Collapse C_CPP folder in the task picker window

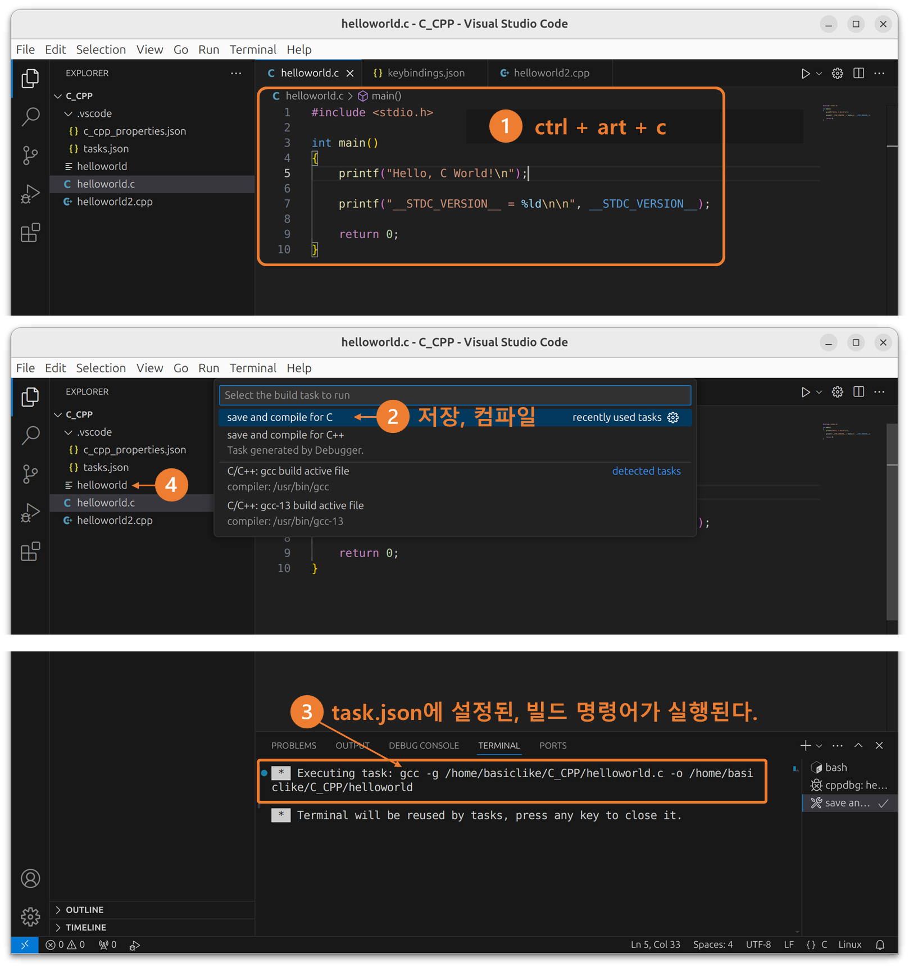coord(58,414)
